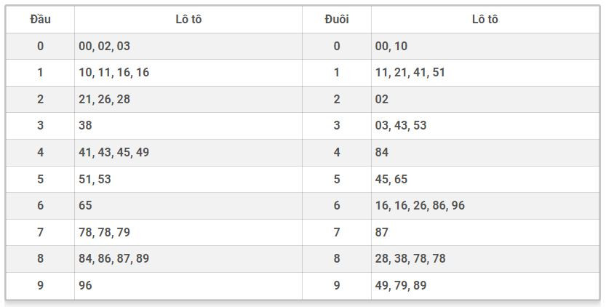The image size is (606, 307).
Task: Select the cell reading 84, 86, 87, 89
Action: pos(114,258)
